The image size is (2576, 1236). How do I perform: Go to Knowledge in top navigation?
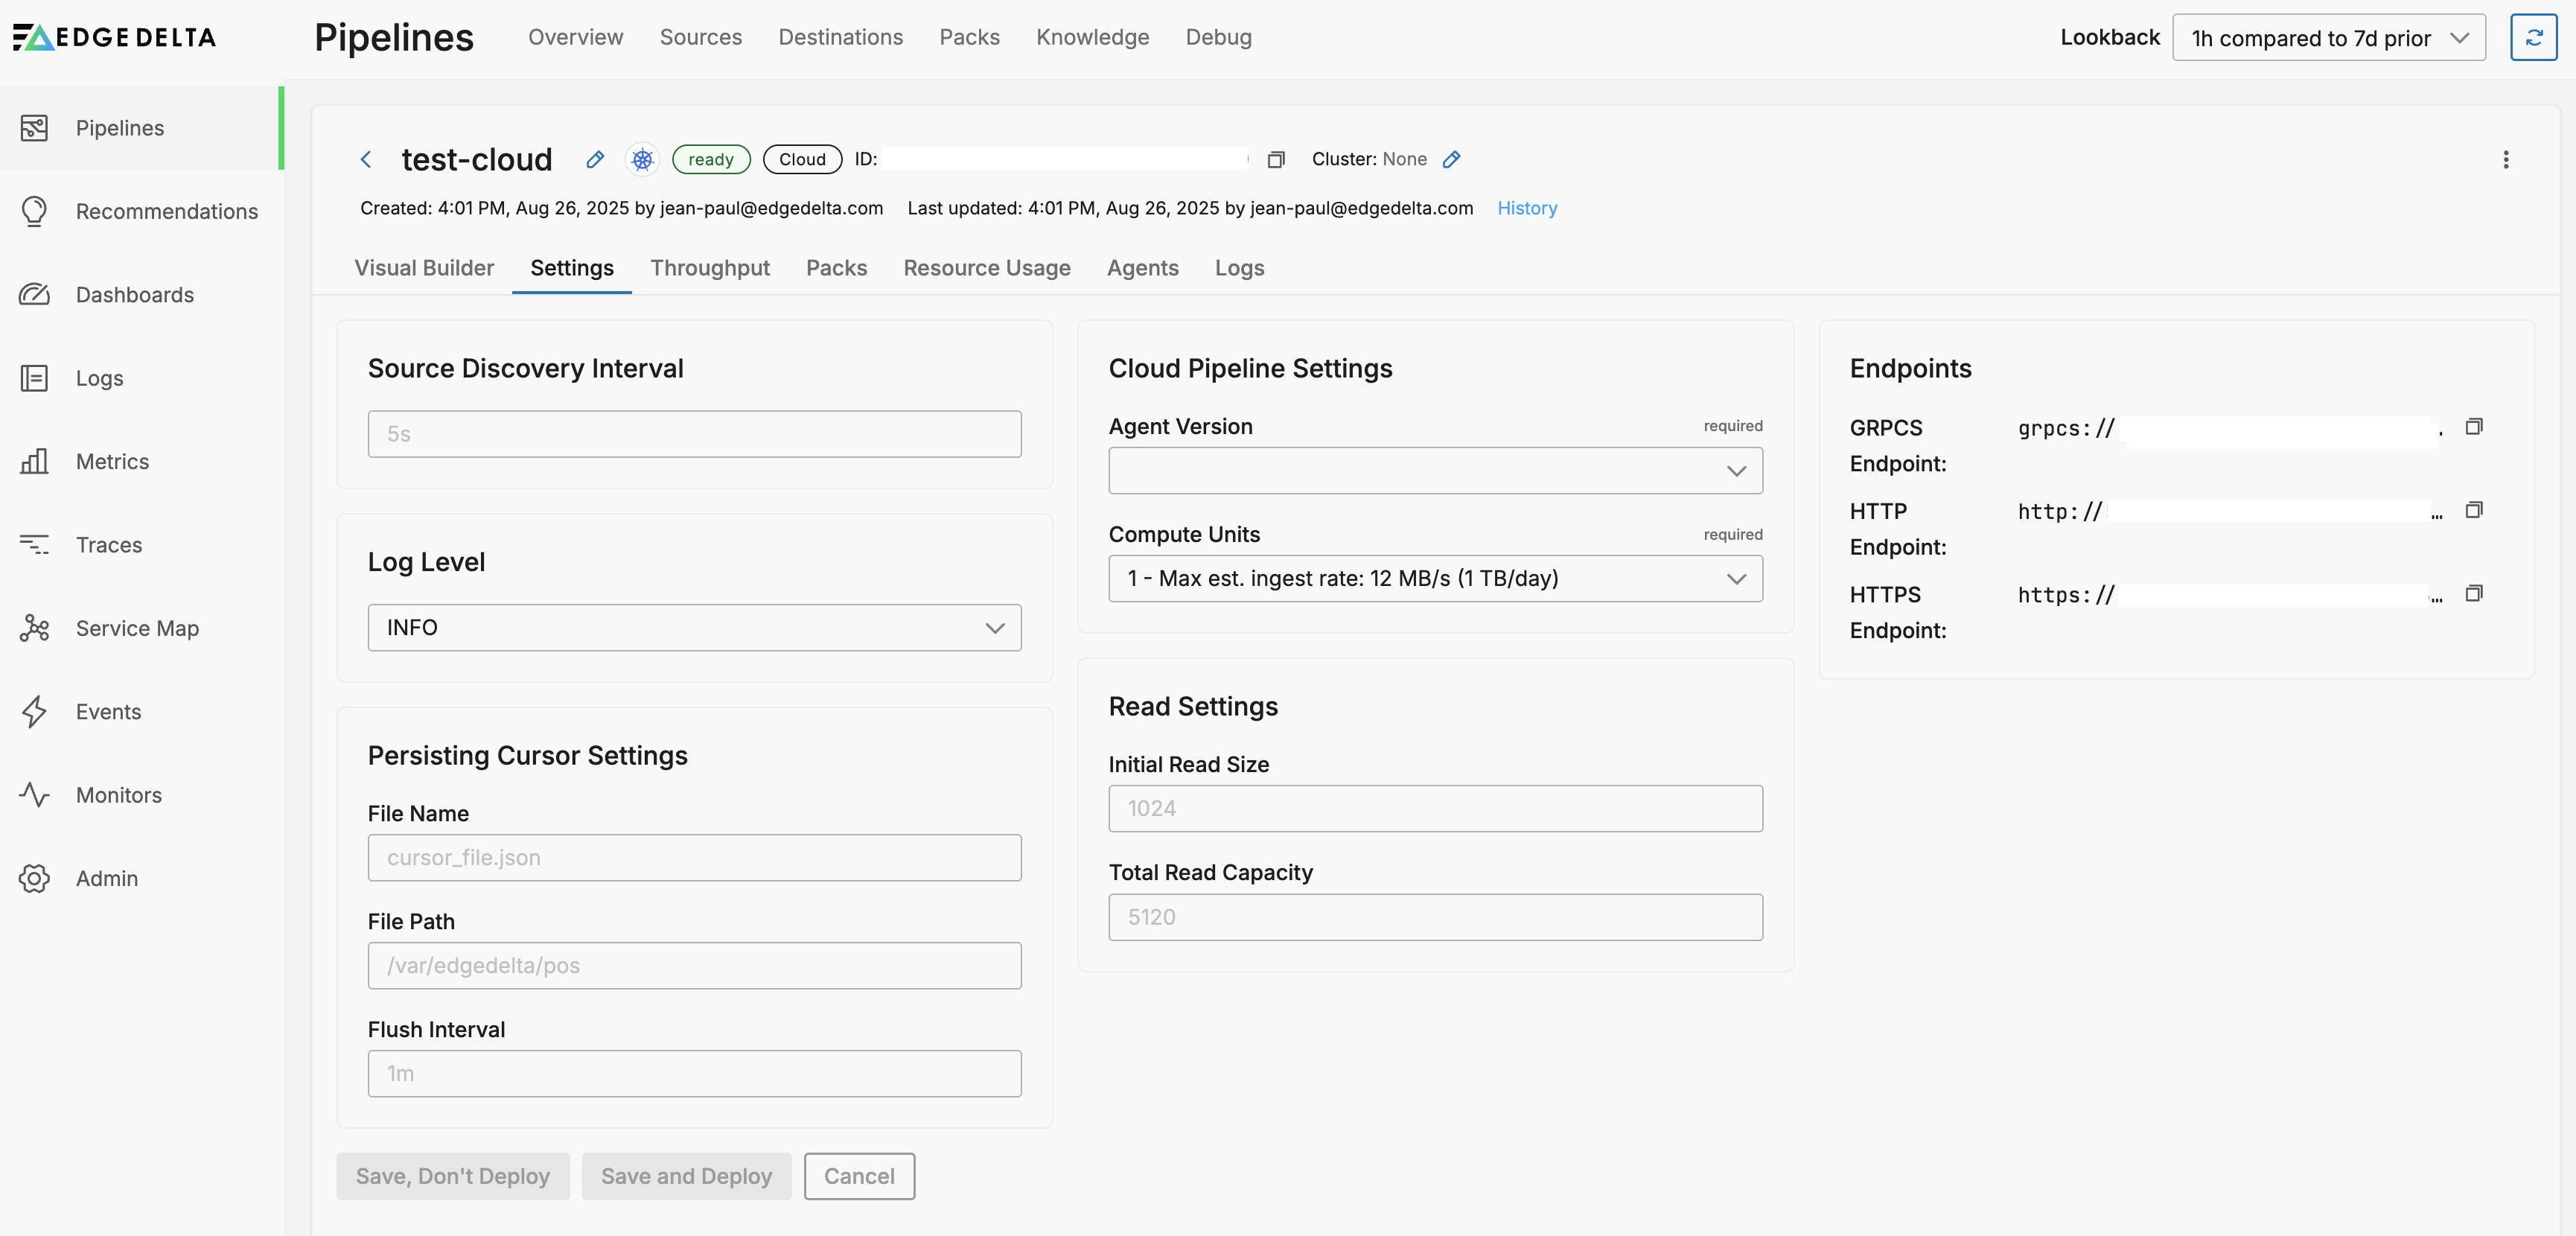pos(1092,37)
